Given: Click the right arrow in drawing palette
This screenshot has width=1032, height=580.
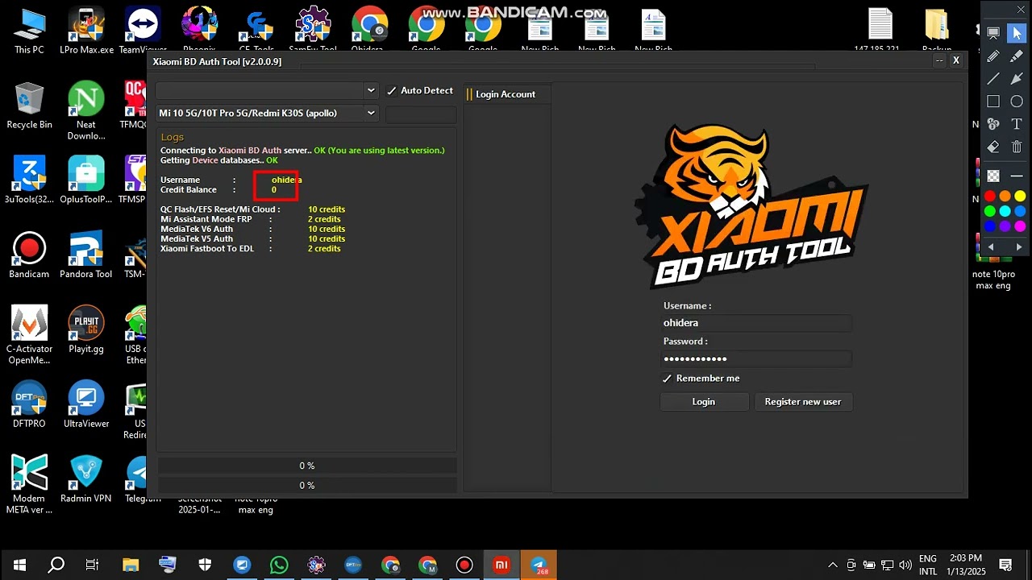Looking at the screenshot, I should 1019,247.
